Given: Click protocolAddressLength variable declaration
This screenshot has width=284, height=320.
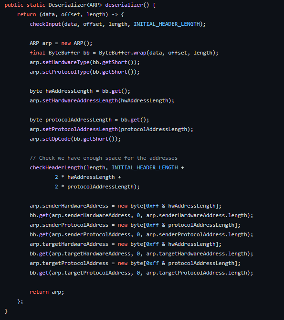Looking at the screenshot, I should click(x=78, y=120).
